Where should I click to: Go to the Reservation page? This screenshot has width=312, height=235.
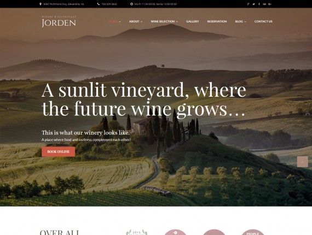coord(217,21)
